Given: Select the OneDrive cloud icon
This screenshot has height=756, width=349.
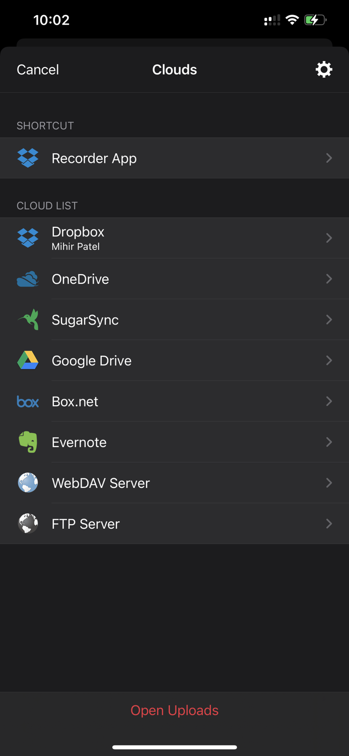Looking at the screenshot, I should click(28, 279).
